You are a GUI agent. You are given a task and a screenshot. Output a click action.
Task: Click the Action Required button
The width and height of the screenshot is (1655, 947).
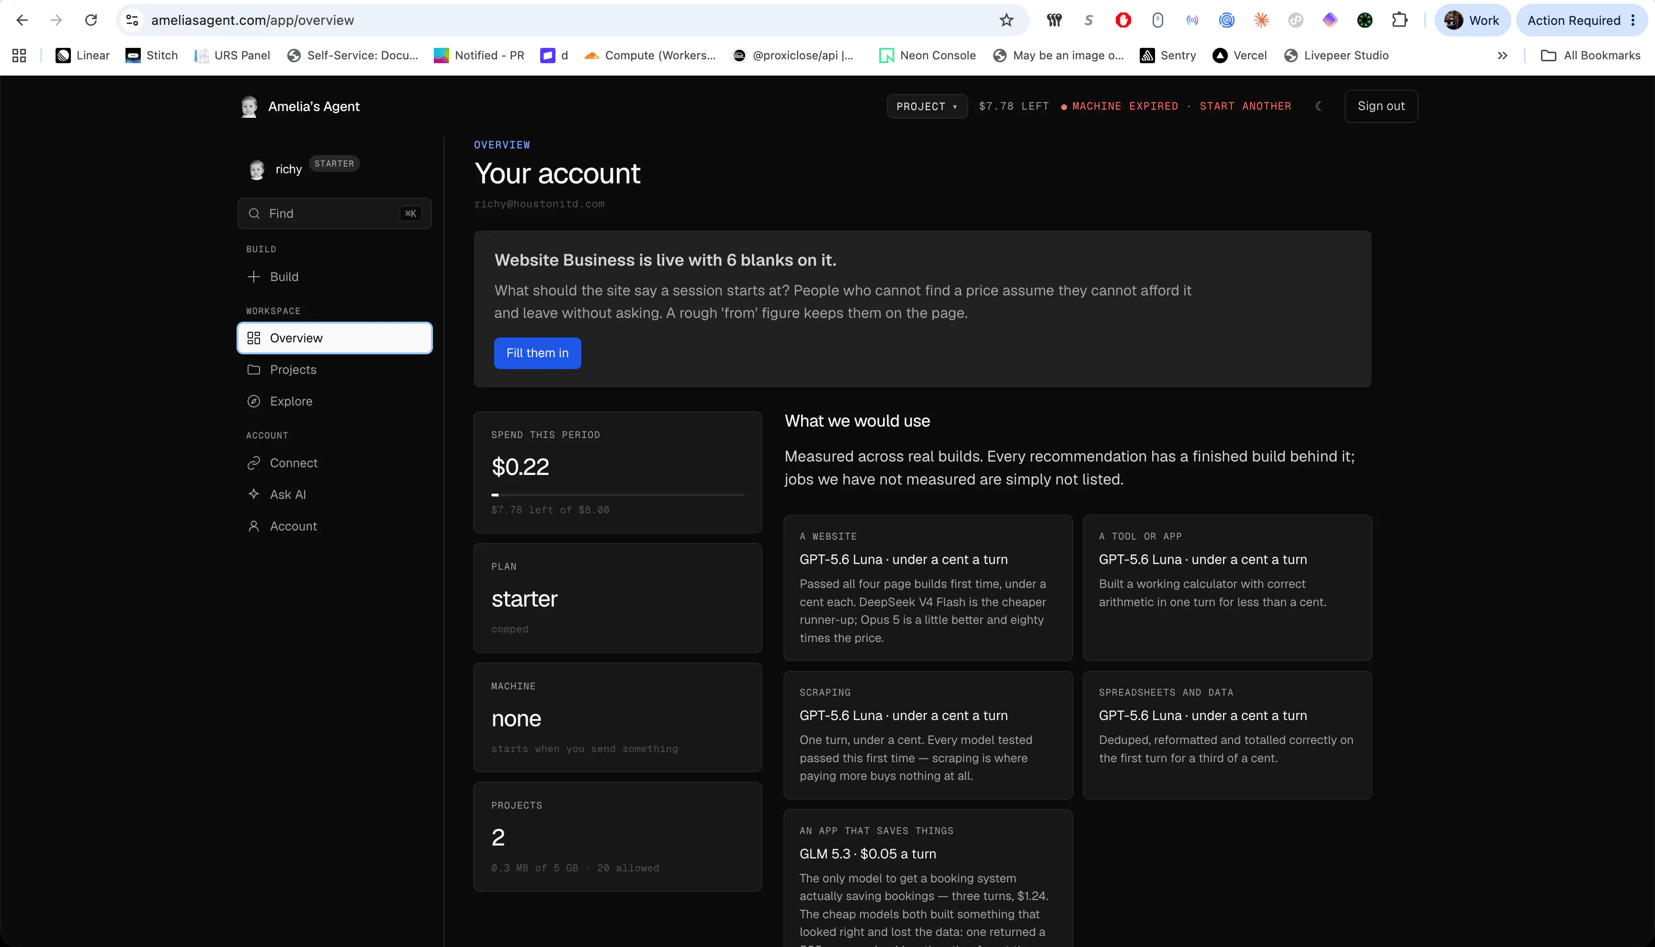[1574, 20]
